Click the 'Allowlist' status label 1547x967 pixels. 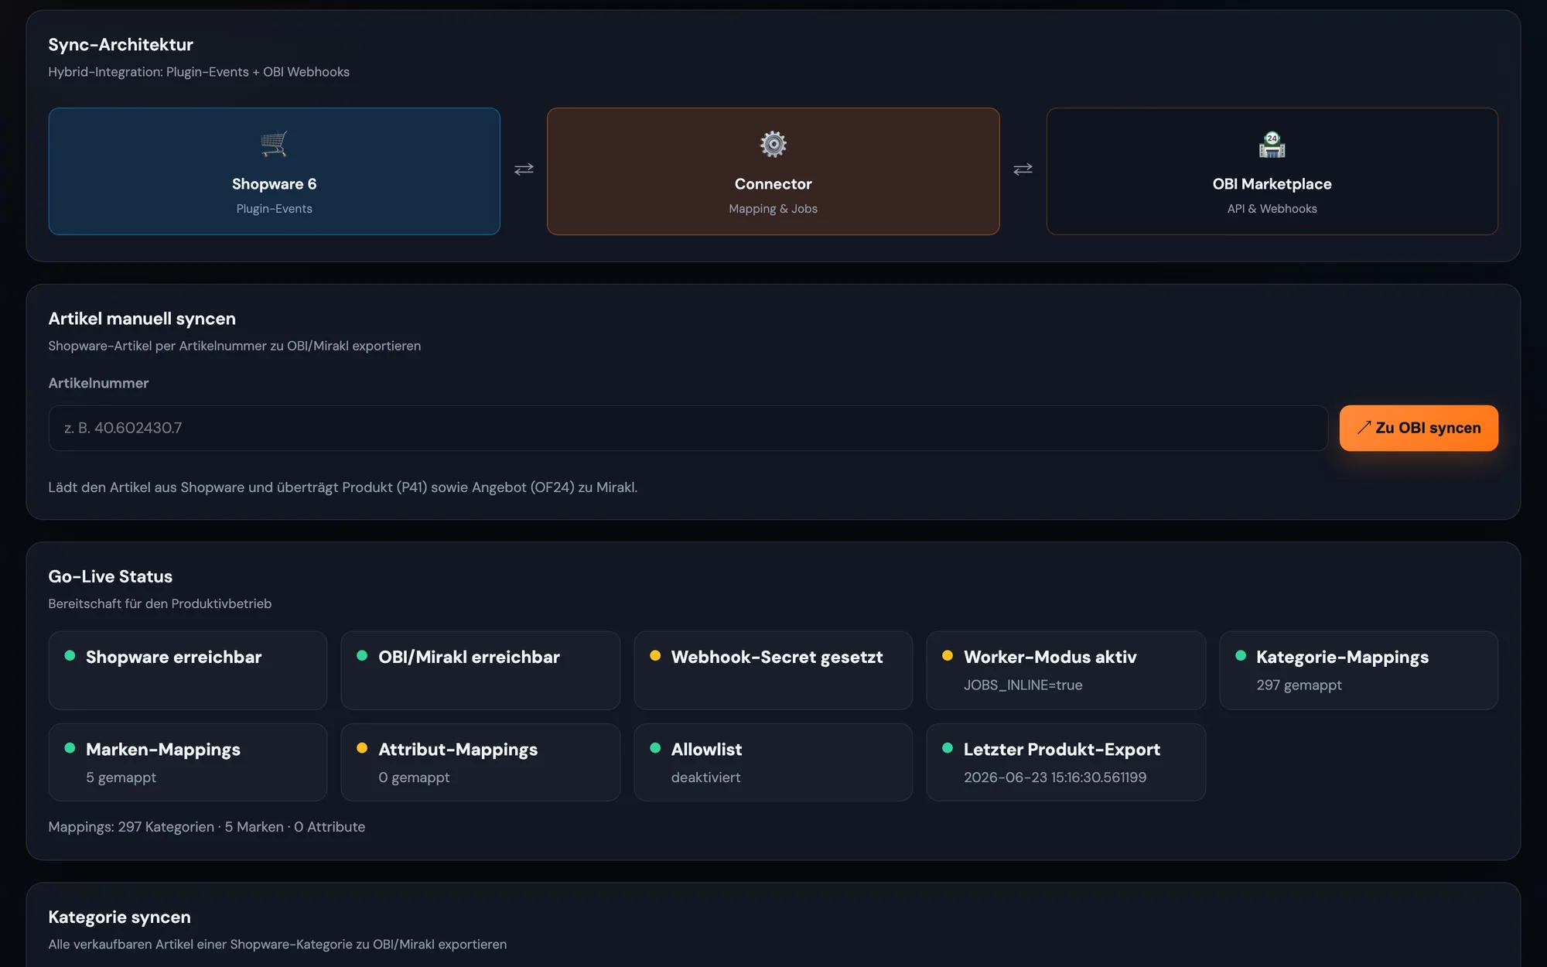(706, 750)
